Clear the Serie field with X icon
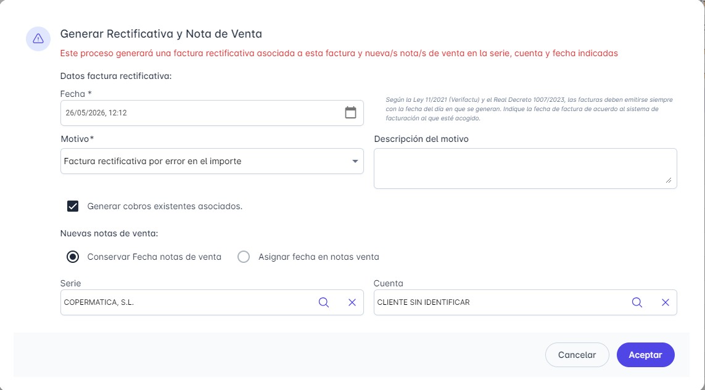Image resolution: width=705 pixels, height=390 pixels. click(352, 302)
